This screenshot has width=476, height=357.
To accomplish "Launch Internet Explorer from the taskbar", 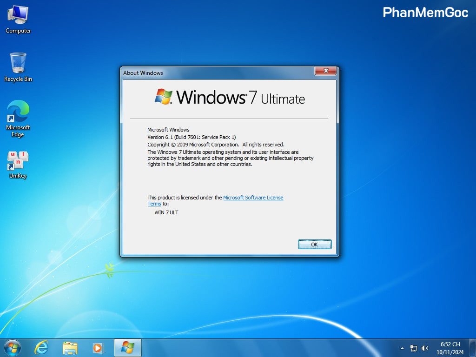I will pyautogui.click(x=41, y=348).
